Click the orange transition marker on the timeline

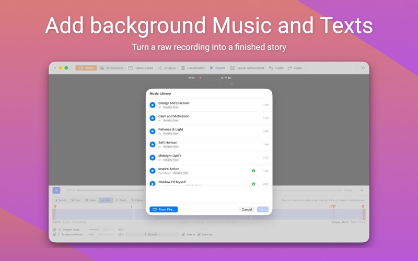(330, 207)
